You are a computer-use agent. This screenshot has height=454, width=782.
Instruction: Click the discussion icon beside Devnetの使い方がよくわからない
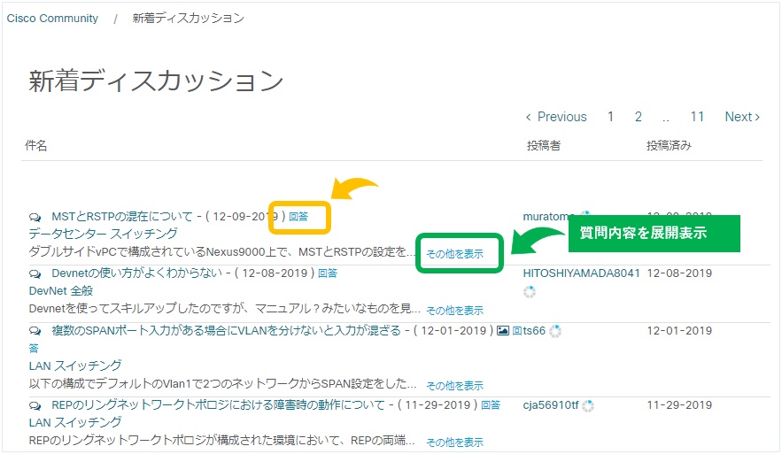click(35, 274)
